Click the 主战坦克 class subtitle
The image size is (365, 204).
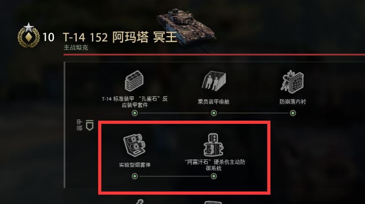pyautogui.click(x=76, y=48)
